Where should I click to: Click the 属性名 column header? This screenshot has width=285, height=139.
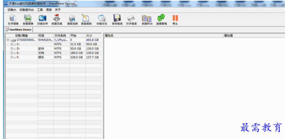[163, 35]
